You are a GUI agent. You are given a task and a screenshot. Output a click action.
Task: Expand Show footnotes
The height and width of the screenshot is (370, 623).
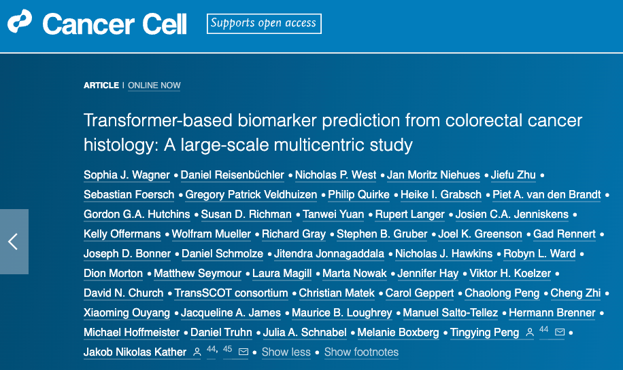[x=361, y=352]
